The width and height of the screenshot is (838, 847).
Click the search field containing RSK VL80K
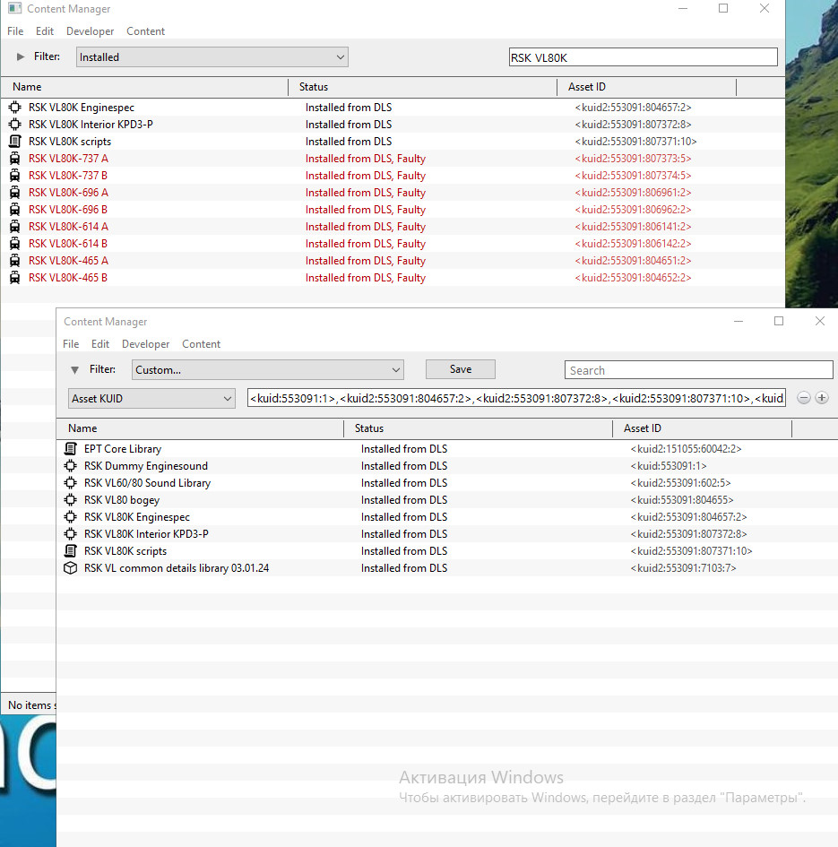coord(643,57)
